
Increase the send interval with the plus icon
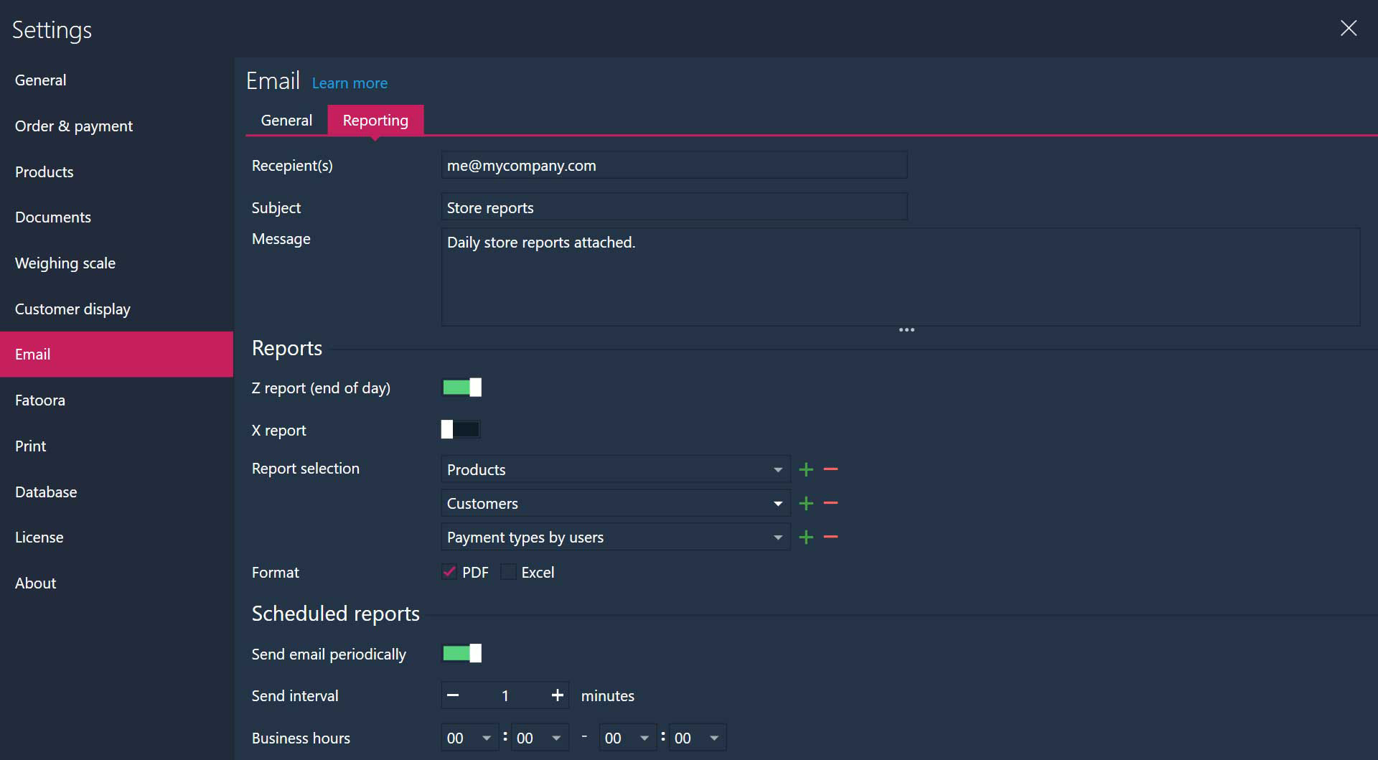point(557,695)
